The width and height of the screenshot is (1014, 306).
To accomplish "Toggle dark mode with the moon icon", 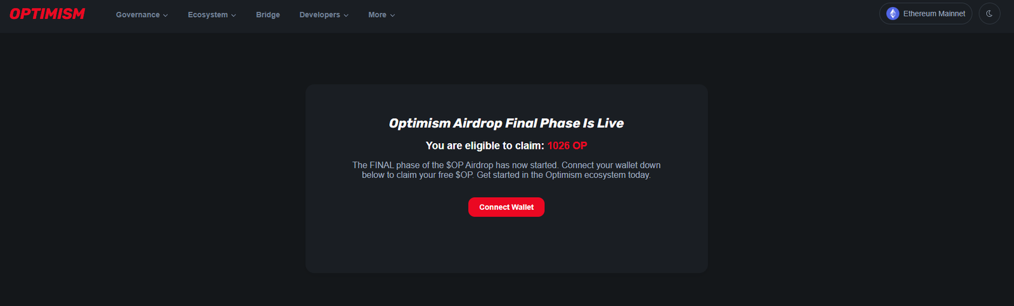I will tap(989, 14).
